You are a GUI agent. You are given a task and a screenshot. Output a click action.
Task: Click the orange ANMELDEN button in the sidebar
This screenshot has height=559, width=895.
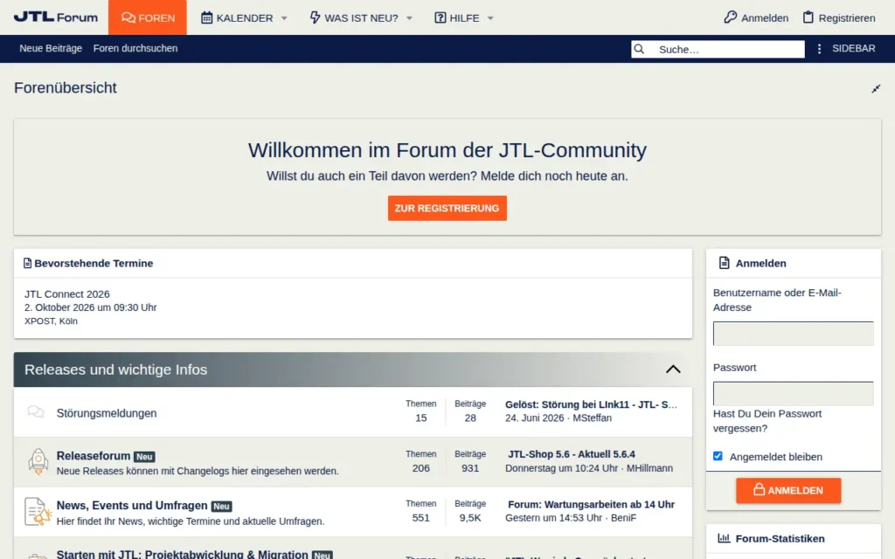(788, 491)
